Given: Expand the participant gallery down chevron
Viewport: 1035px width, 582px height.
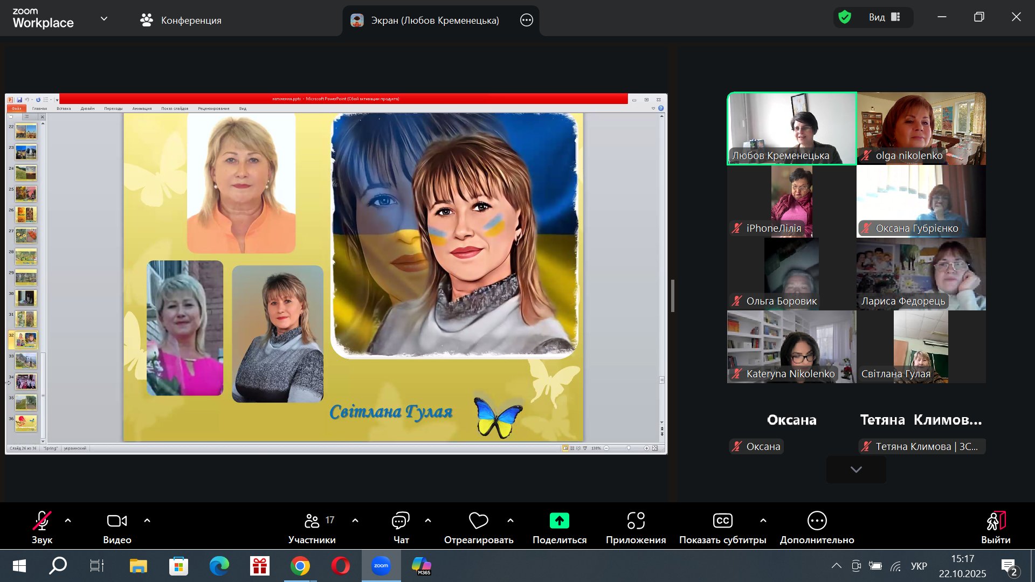Looking at the screenshot, I should click(x=856, y=469).
